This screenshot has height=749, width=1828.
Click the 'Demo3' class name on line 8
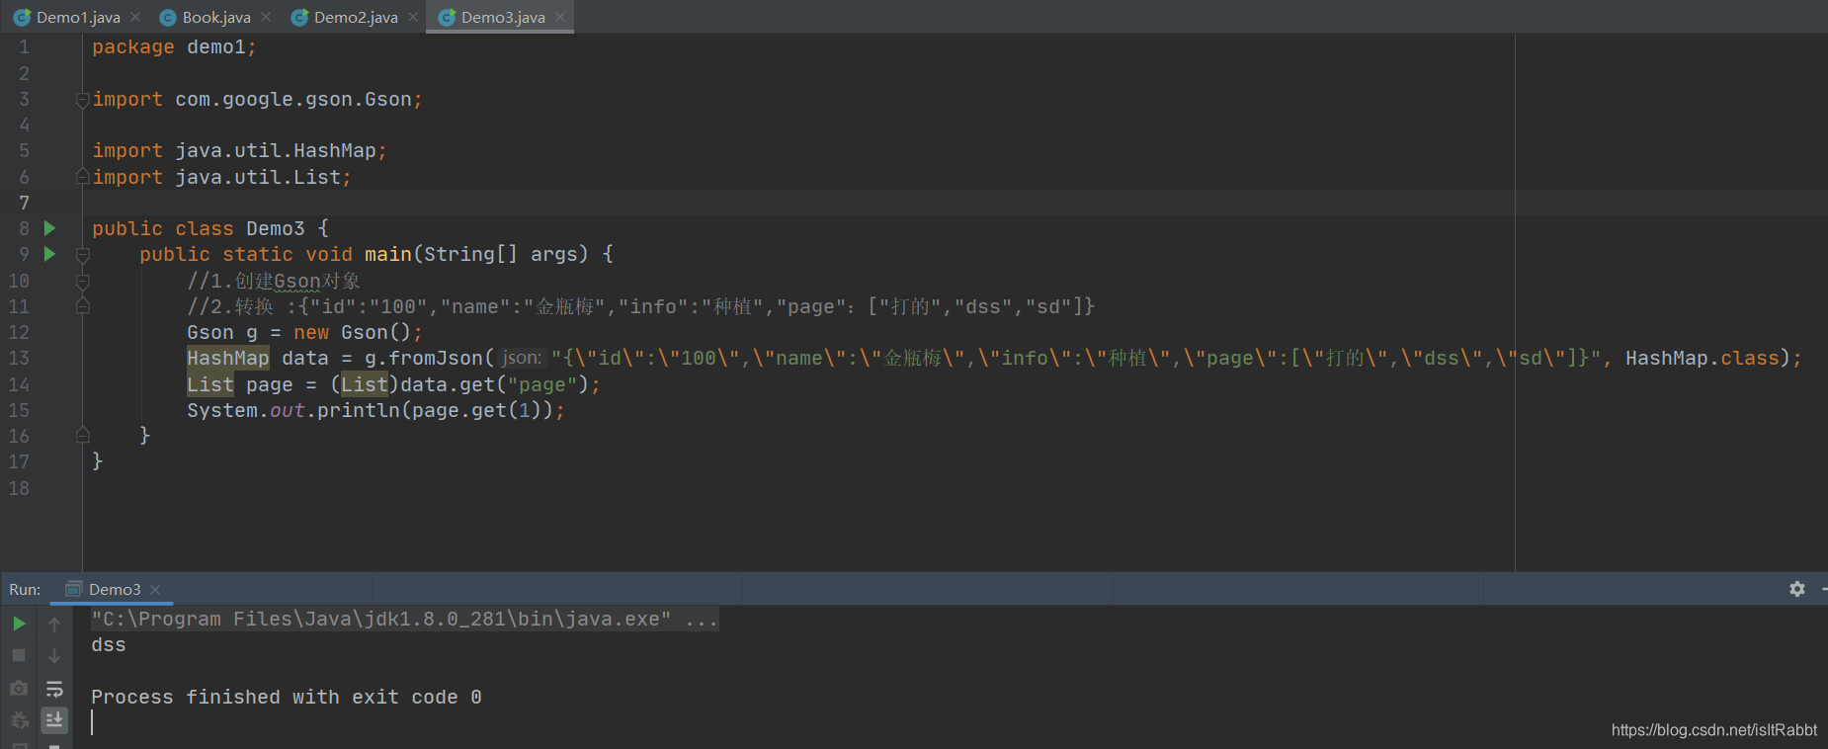(x=276, y=229)
